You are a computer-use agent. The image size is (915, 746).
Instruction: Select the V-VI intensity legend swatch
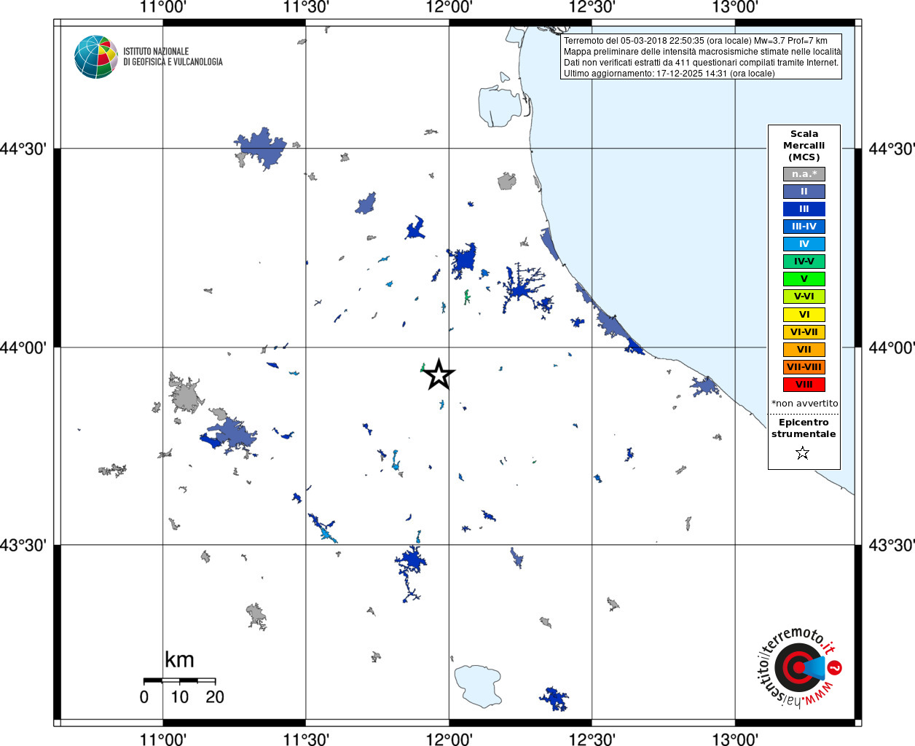[x=804, y=297]
